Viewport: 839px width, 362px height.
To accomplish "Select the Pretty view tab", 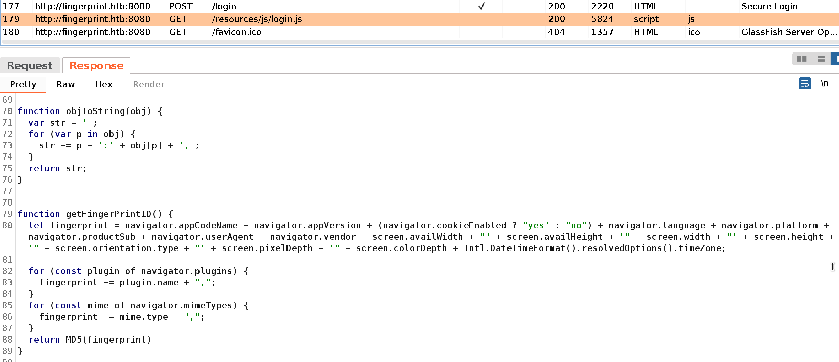I will coord(23,84).
